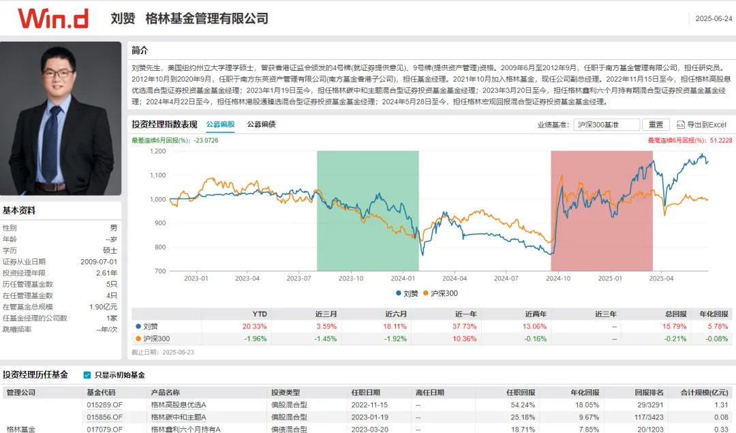Click 最差连续6月回报 -23.0726 label
736x433 pixels.
tap(174, 140)
